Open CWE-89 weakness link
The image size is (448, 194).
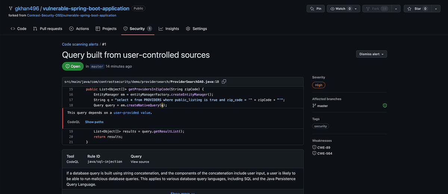point(323,147)
